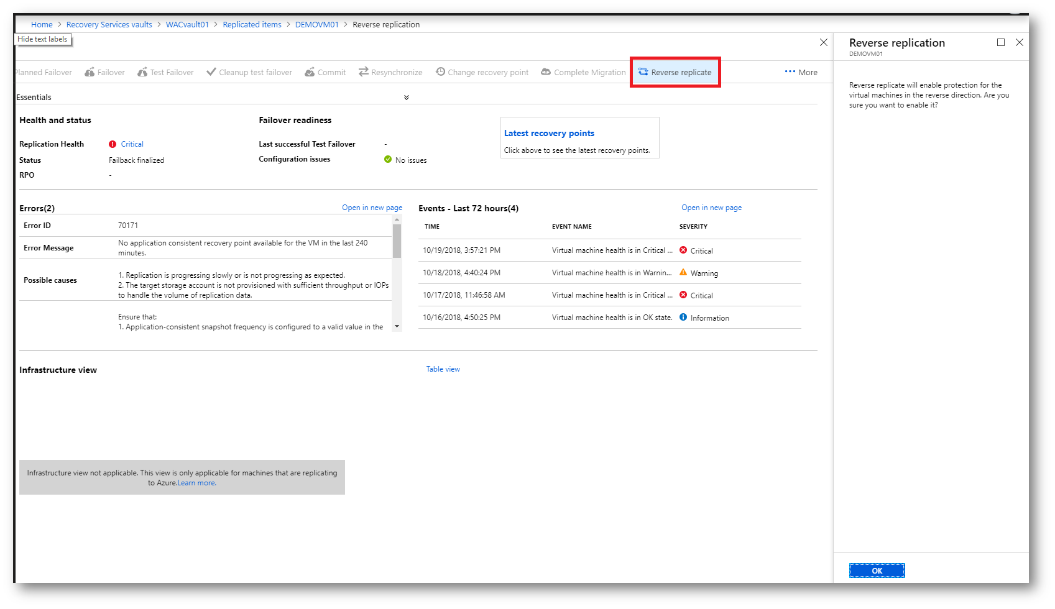Click the Complete Migration cloud icon
Viewport: 1055px width, 609px height.
click(x=546, y=72)
